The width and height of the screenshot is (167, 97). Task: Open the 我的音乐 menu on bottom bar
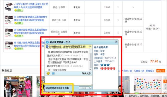(x=133, y=96)
